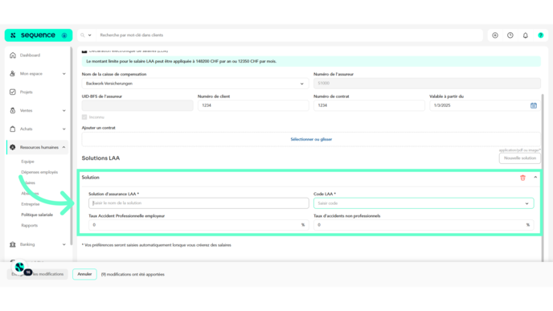553x311 pixels.
Task: Open Equipe submenu item
Action: click(27, 162)
